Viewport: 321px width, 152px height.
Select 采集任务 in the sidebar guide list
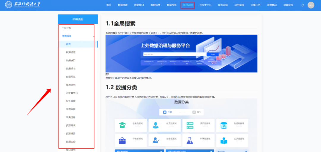coord(71,117)
